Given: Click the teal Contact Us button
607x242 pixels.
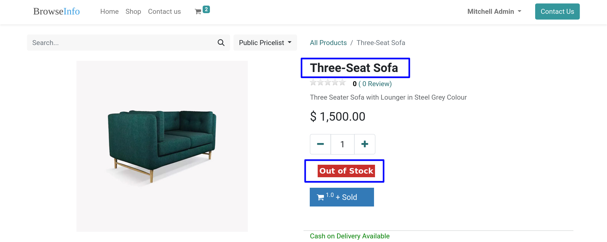Looking at the screenshot, I should click(x=557, y=12).
